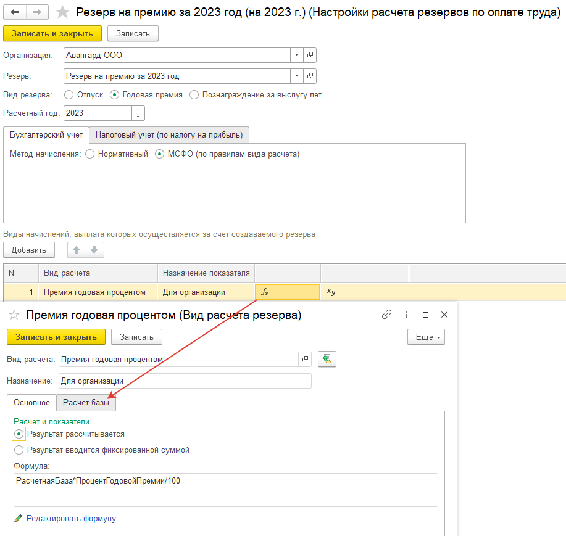Close the Премия годовая процентом dialog

[x=444, y=315]
